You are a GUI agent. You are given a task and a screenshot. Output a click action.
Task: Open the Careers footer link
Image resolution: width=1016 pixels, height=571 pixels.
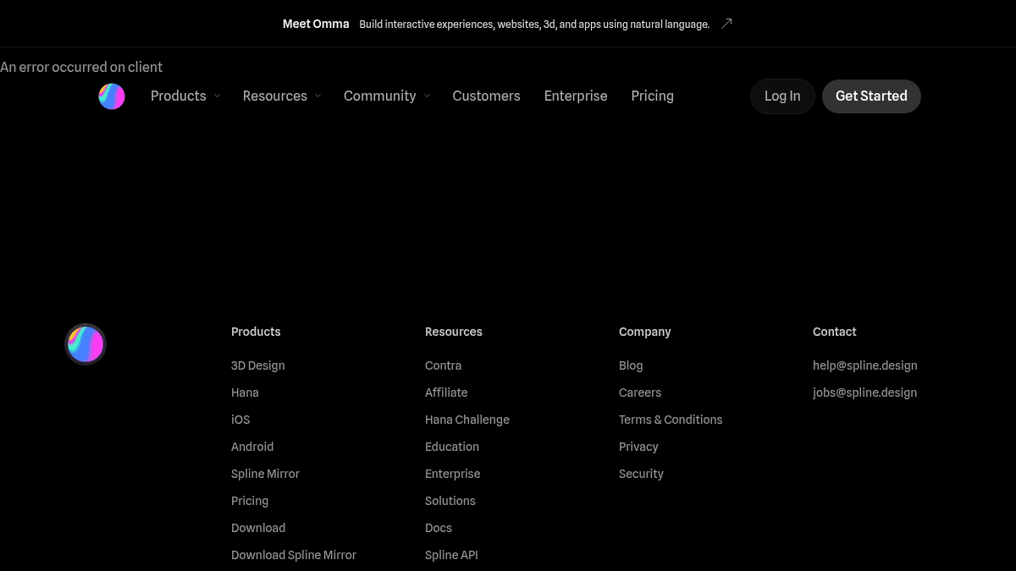point(640,393)
